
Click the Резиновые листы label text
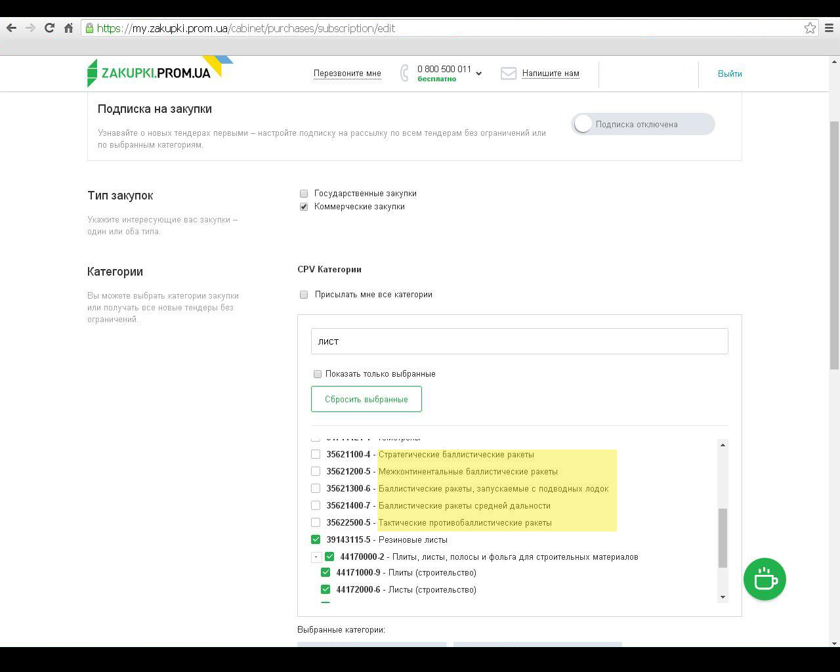coord(413,539)
